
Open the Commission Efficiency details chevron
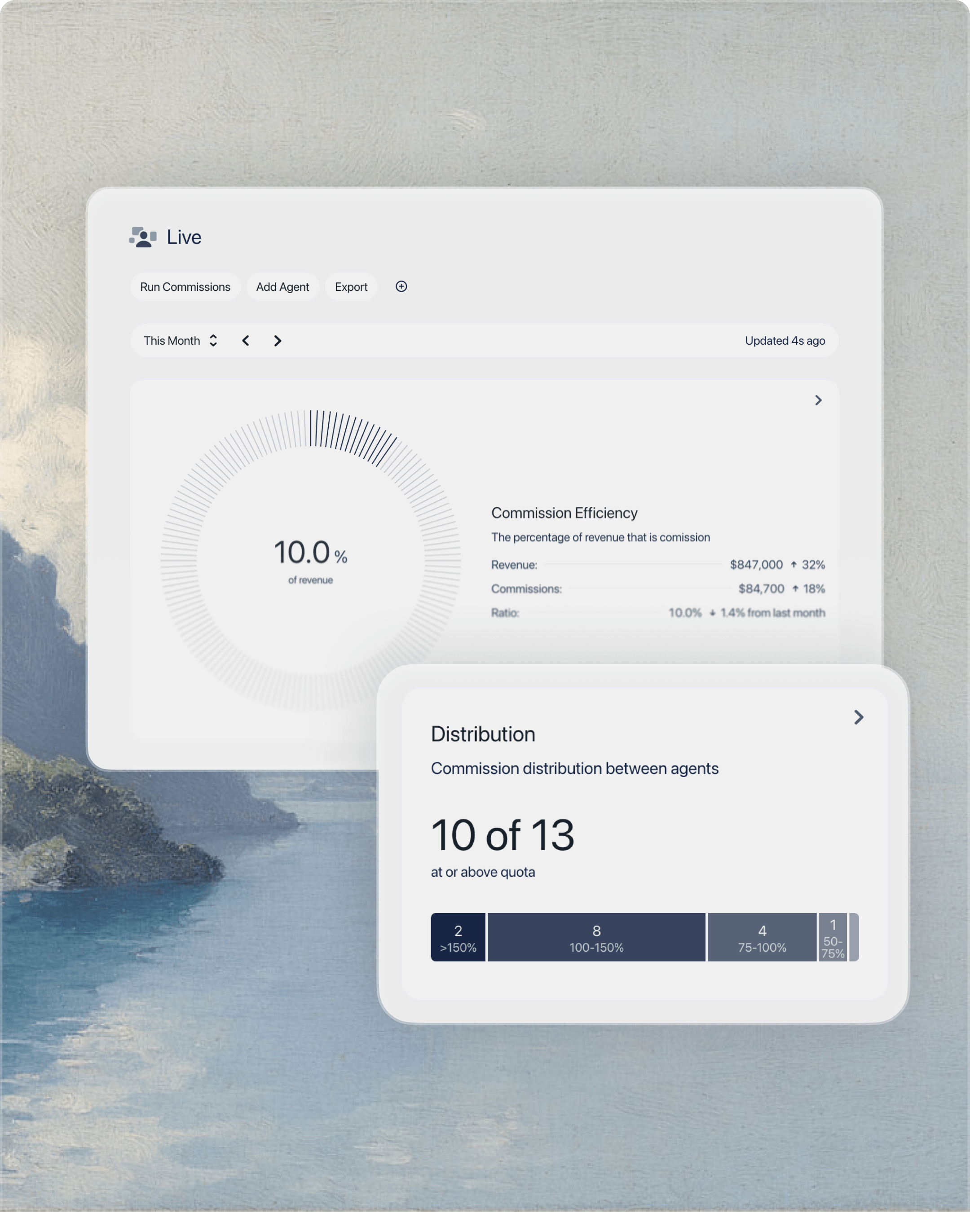click(x=818, y=400)
